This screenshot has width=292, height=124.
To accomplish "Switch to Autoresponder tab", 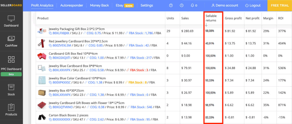I will (72, 5).
